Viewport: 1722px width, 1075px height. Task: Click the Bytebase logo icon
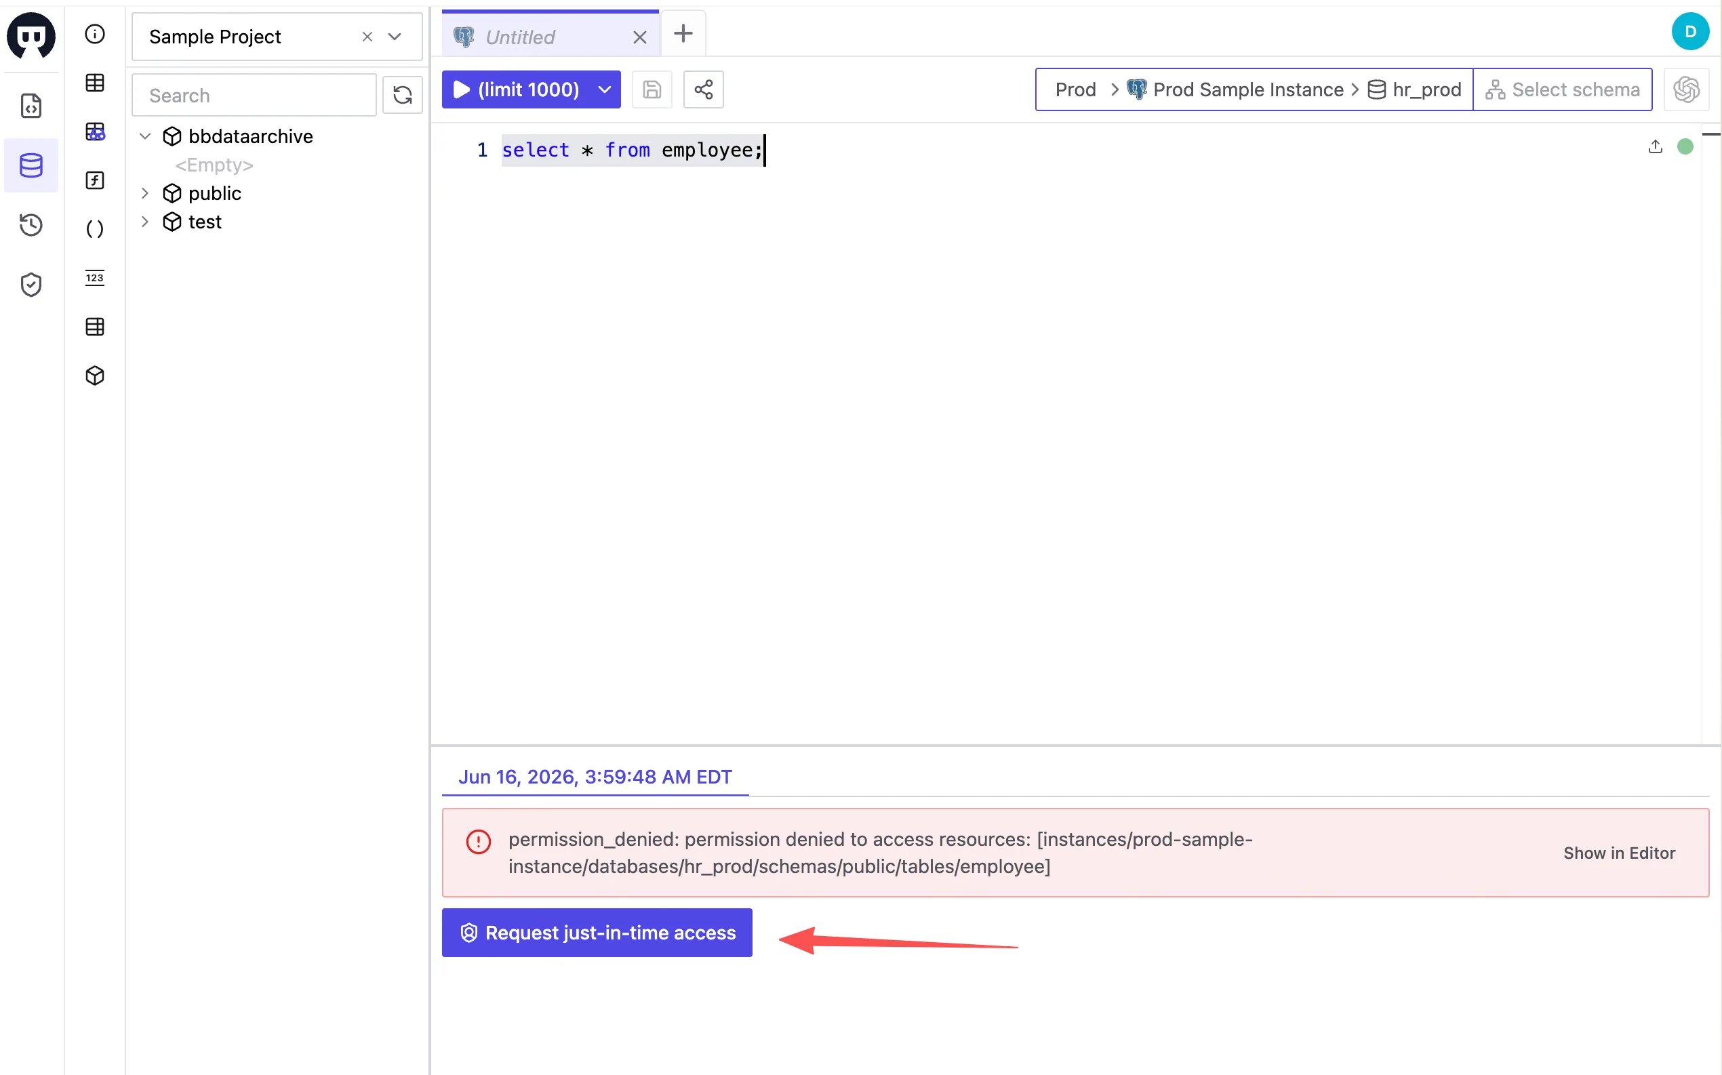(x=31, y=35)
